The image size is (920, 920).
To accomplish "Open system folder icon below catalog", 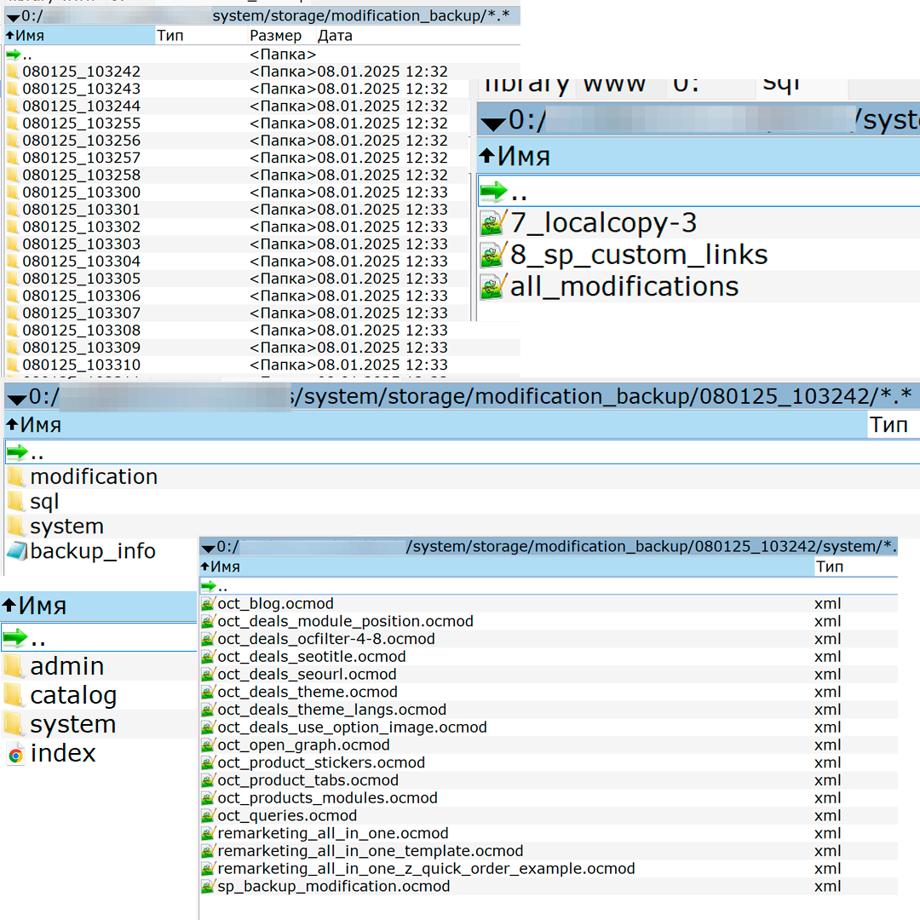I will click(14, 724).
